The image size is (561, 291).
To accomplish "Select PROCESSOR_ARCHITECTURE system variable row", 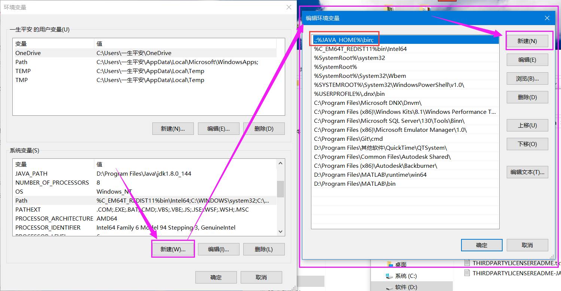I will point(145,218).
